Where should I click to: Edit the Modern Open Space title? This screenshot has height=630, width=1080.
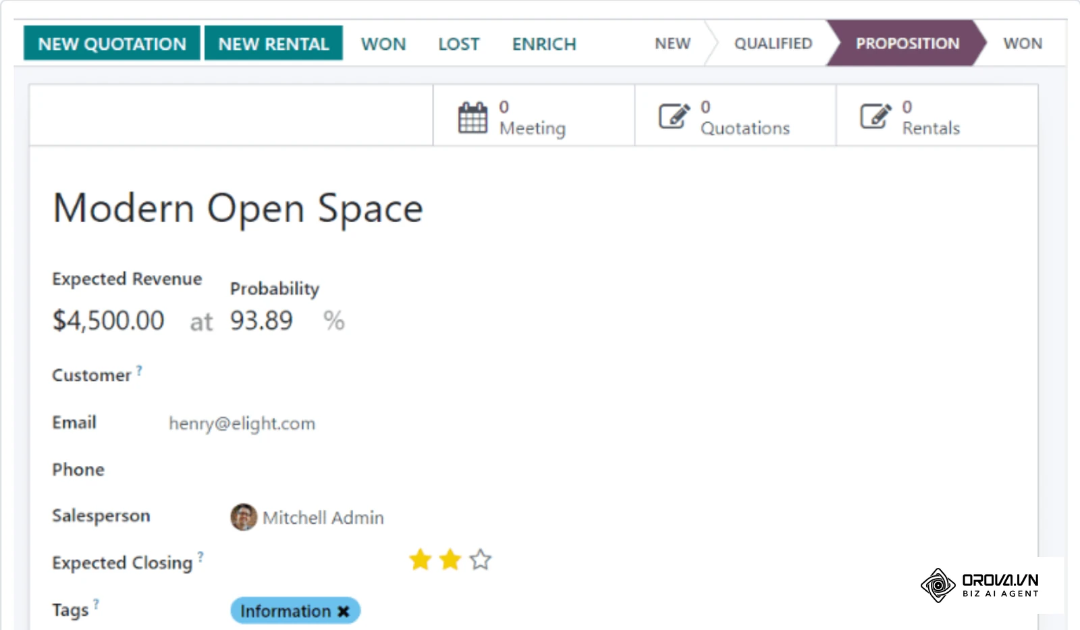point(238,208)
